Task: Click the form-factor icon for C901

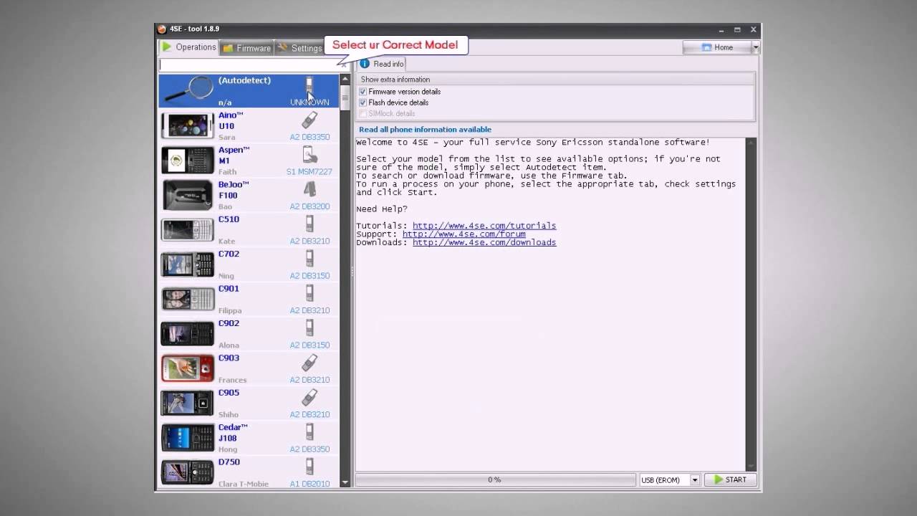Action: (x=309, y=293)
